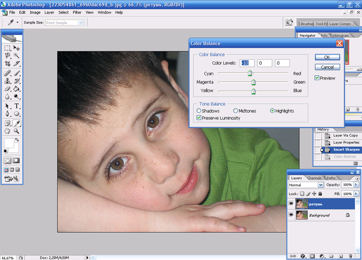Select the Blur tool
The image size is (362, 260).
[x=8, y=97]
